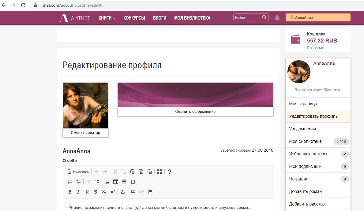Click the Сменить оформление banner button
This screenshot has height=211, width=364.
(x=195, y=112)
